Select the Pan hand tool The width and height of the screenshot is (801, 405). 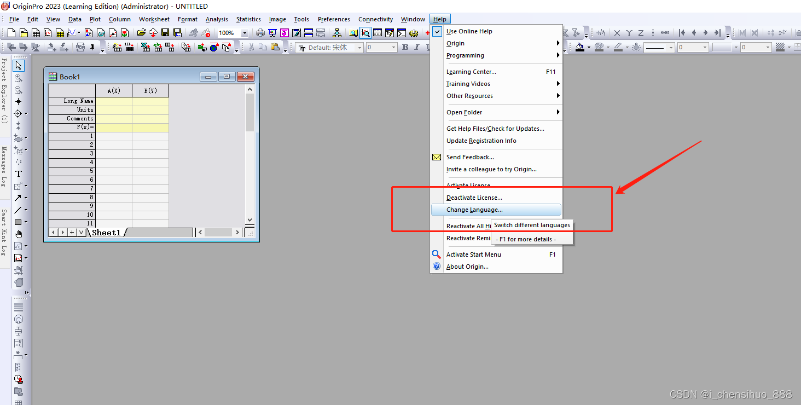tap(19, 234)
